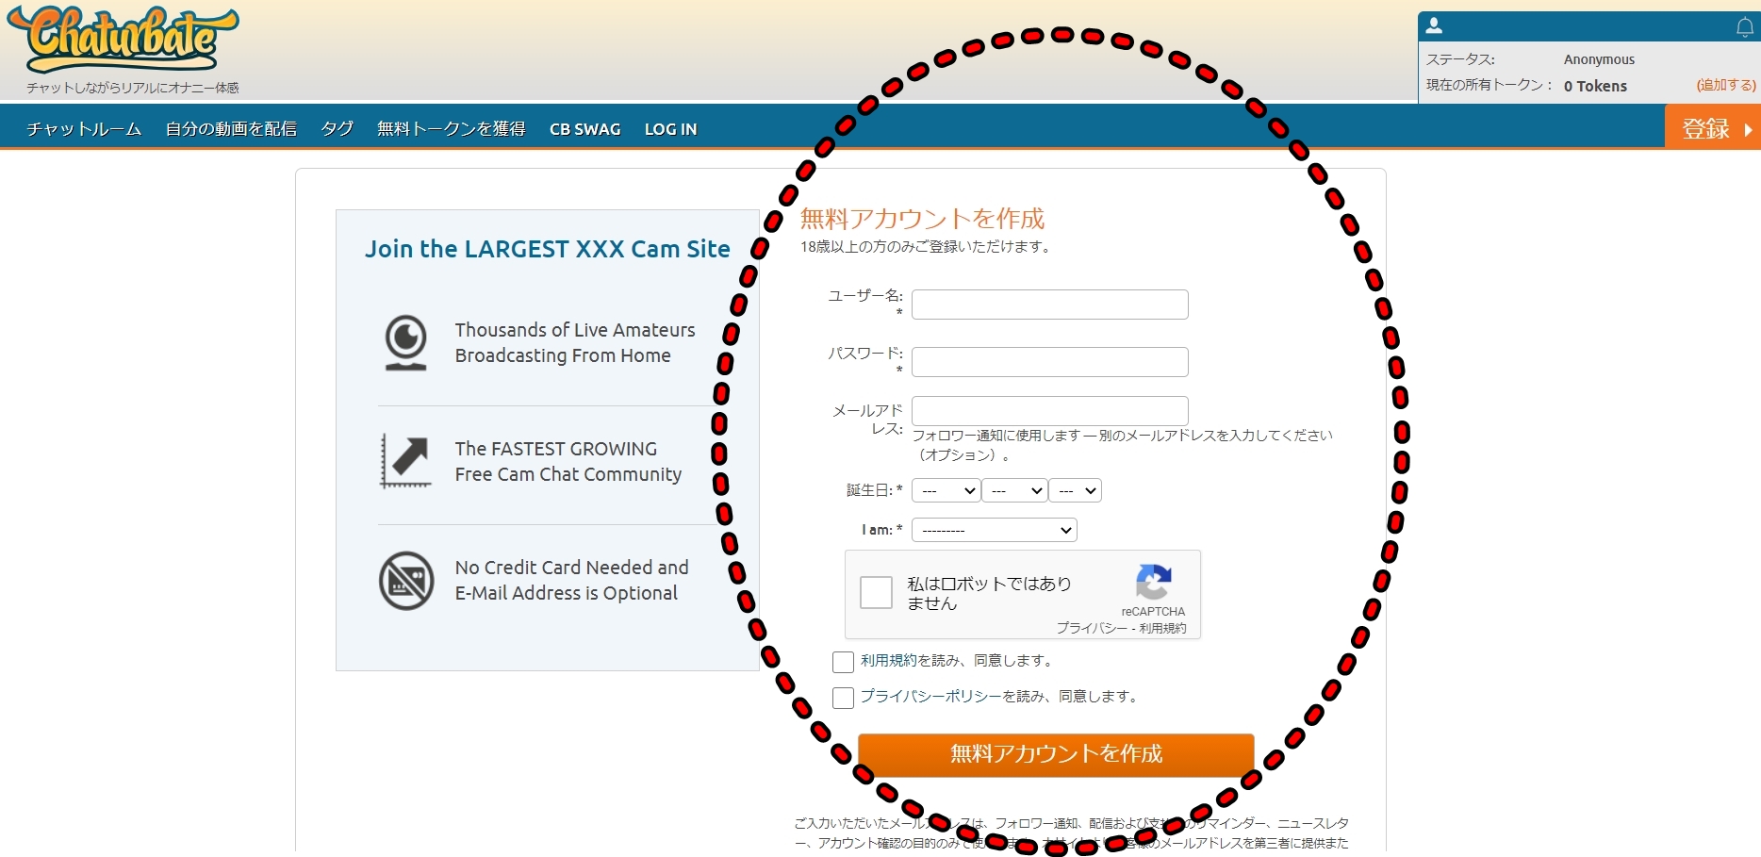1761x857 pixels.
Task: Open the first birthday dropdown
Action: tap(946, 490)
